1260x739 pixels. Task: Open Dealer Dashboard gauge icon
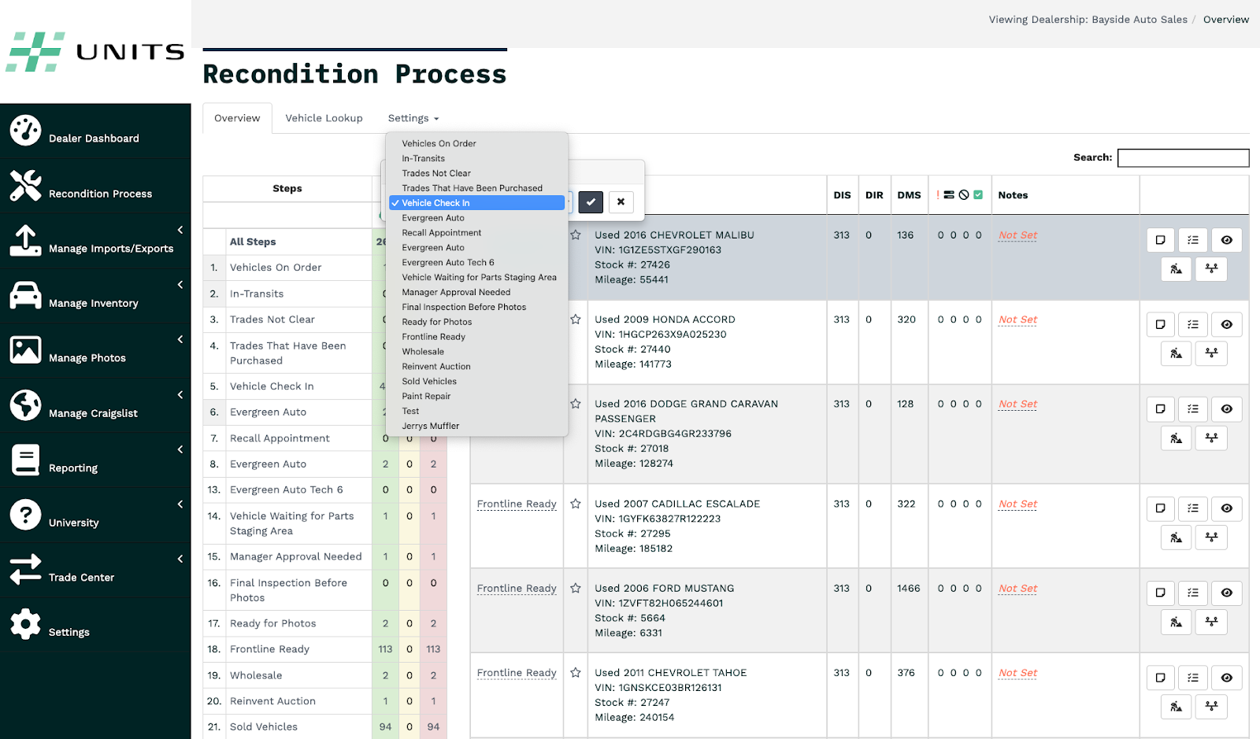(x=25, y=131)
